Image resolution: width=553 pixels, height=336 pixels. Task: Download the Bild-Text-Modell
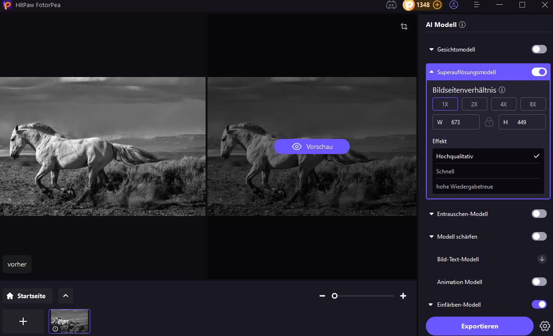click(x=542, y=259)
